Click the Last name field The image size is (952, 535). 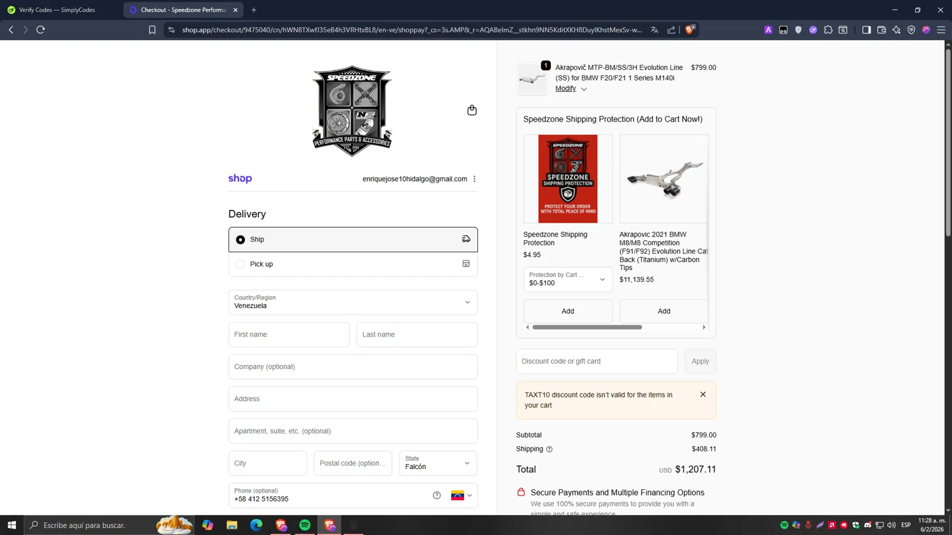pos(417,335)
